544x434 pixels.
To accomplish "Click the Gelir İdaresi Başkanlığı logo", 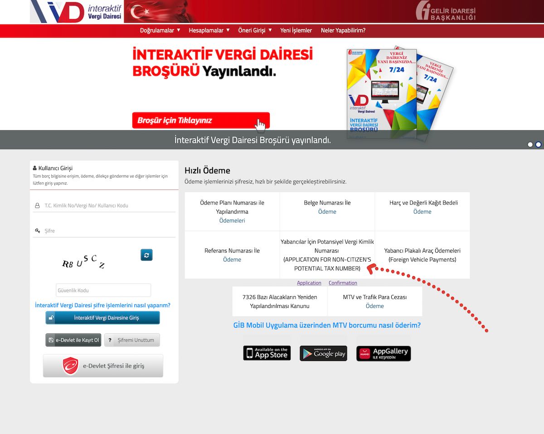I will click(x=446, y=12).
